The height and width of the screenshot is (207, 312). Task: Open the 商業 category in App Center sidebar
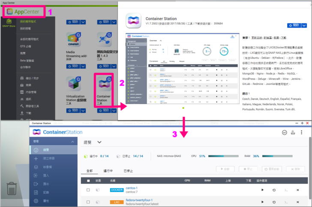tap(26, 85)
